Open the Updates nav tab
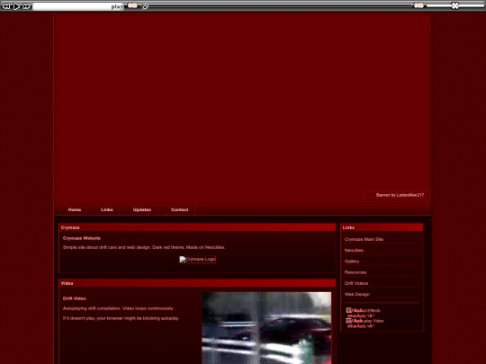Screen dimensions: 486x364 pos(142,209)
